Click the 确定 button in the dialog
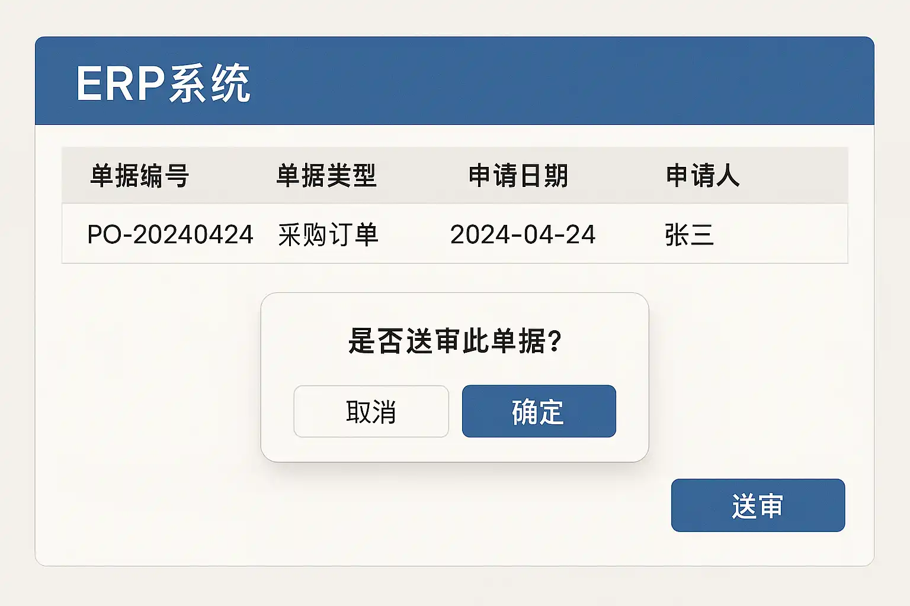910x606 pixels. click(539, 411)
